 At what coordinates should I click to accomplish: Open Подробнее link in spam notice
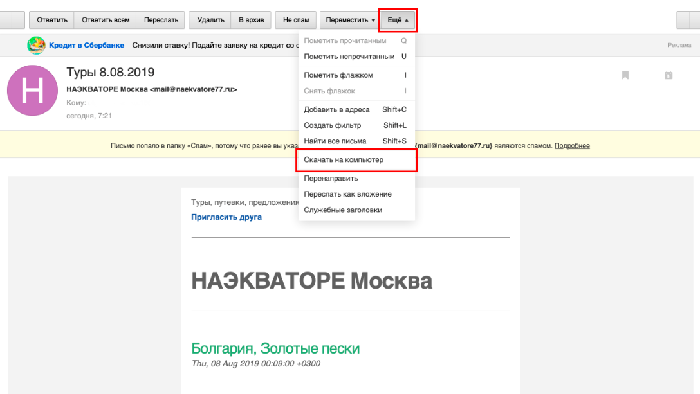click(x=572, y=146)
